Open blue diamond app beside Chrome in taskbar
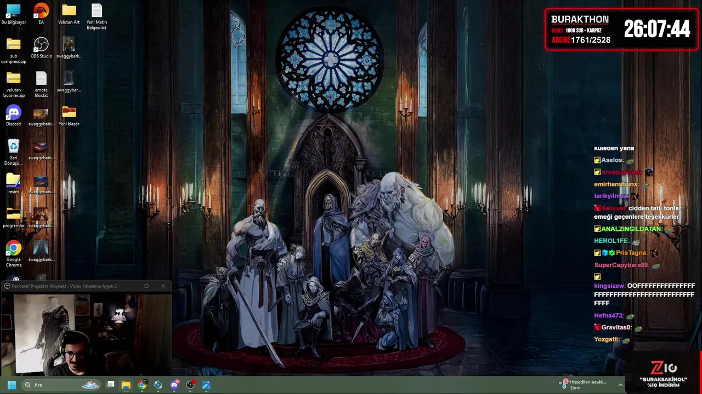Screen dimensions: 702x394 158,385
